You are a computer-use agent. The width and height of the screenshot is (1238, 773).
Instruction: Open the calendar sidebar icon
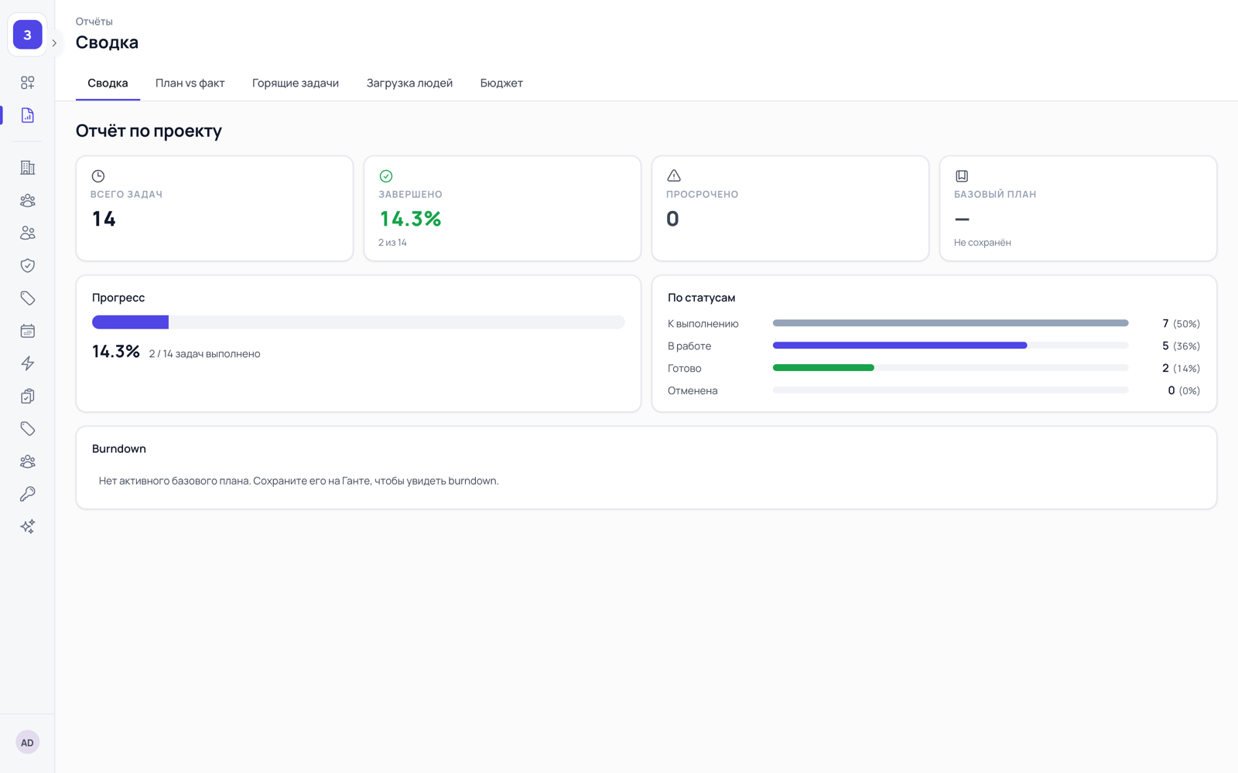pos(27,331)
